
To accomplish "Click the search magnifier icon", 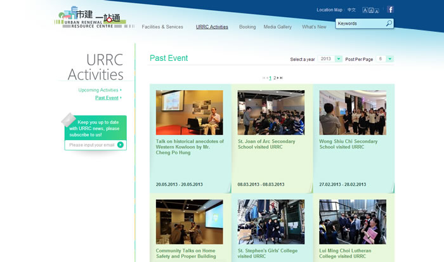I will 389,23.
